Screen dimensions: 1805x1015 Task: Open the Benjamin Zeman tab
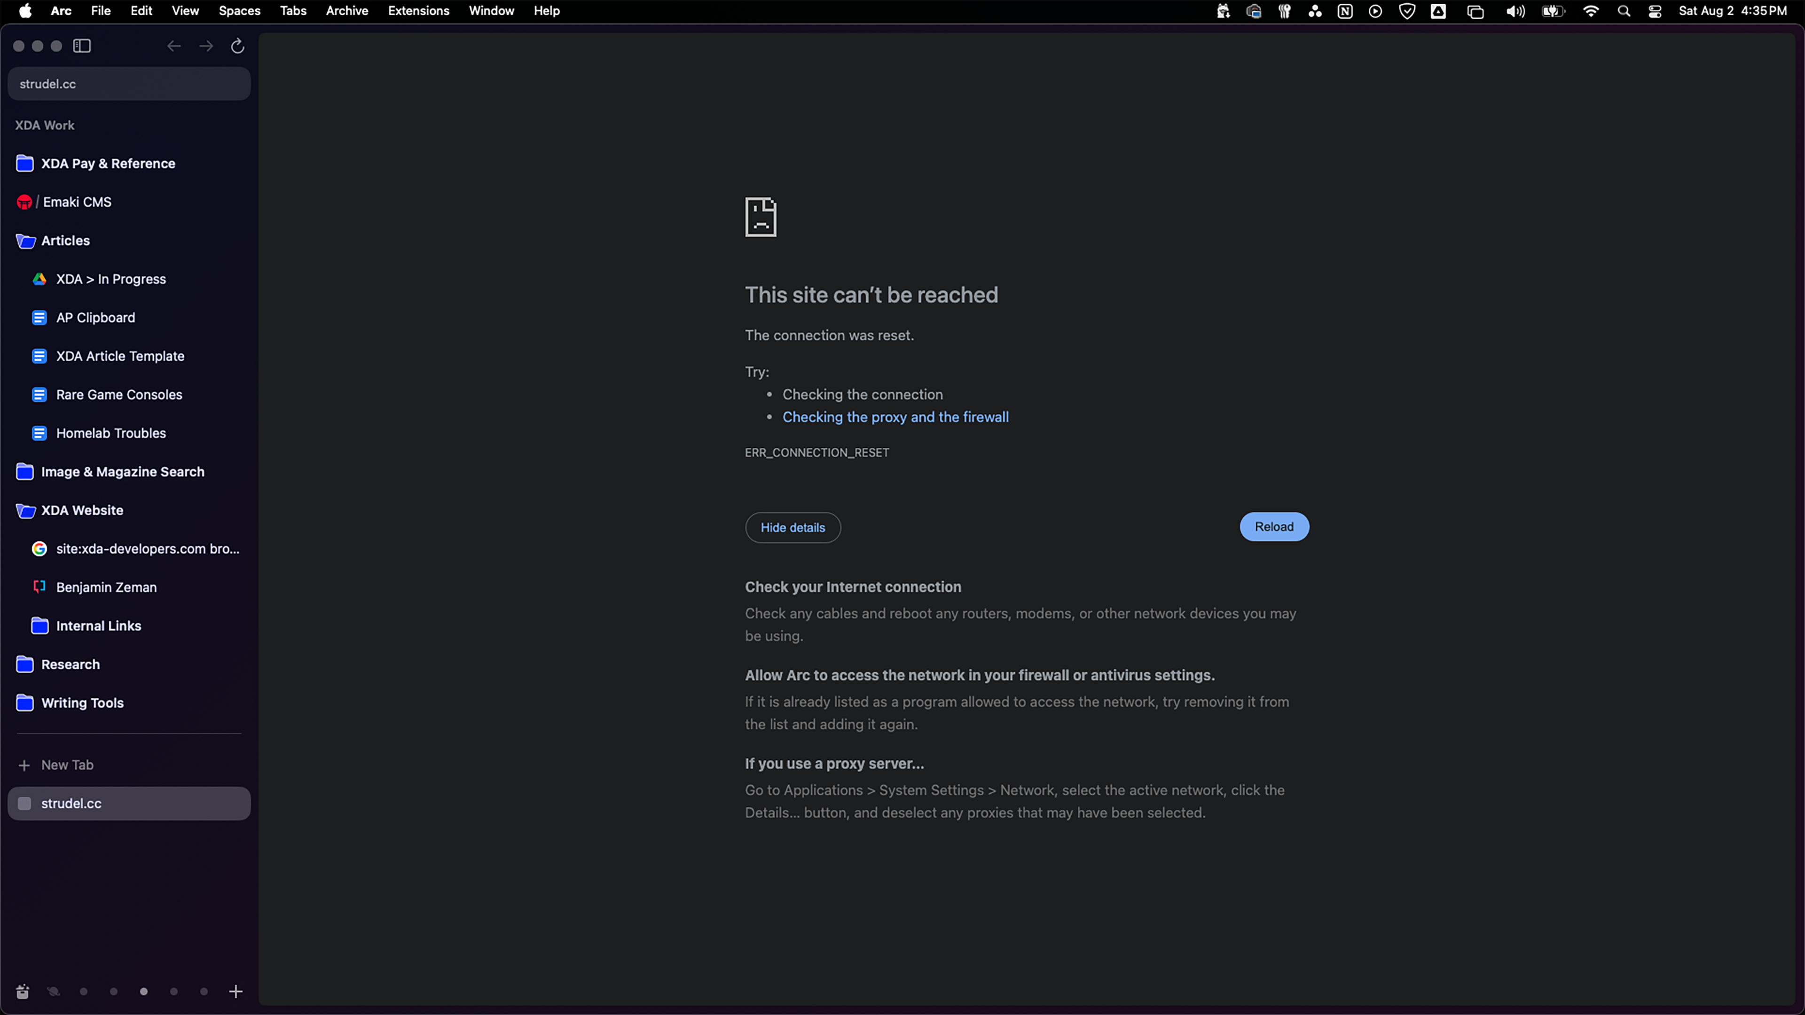click(129, 587)
